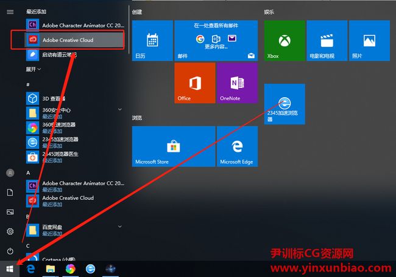
Task: Open the Microsoft Store tile
Action: coord(174,146)
